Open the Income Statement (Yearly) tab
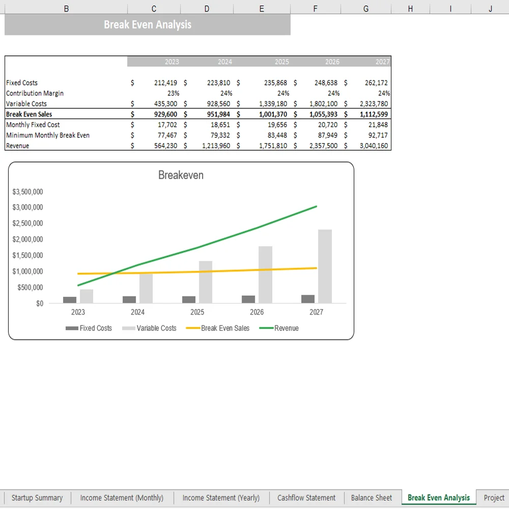 point(221,498)
